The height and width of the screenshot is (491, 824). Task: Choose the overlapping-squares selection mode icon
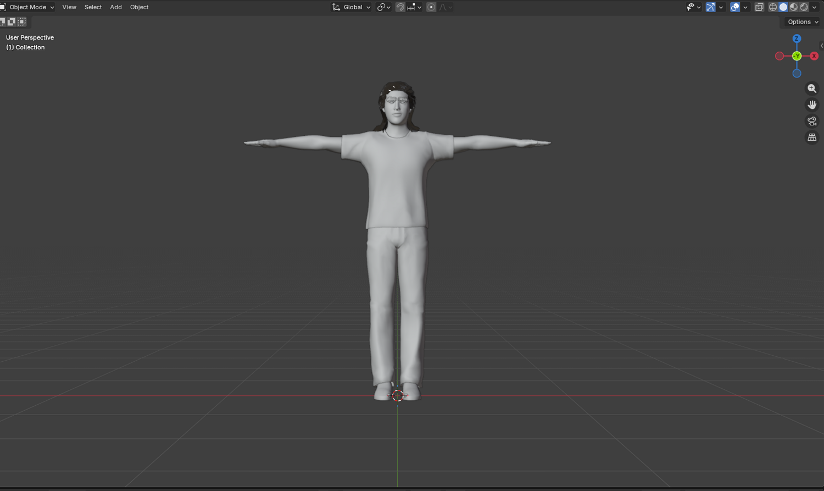11,22
